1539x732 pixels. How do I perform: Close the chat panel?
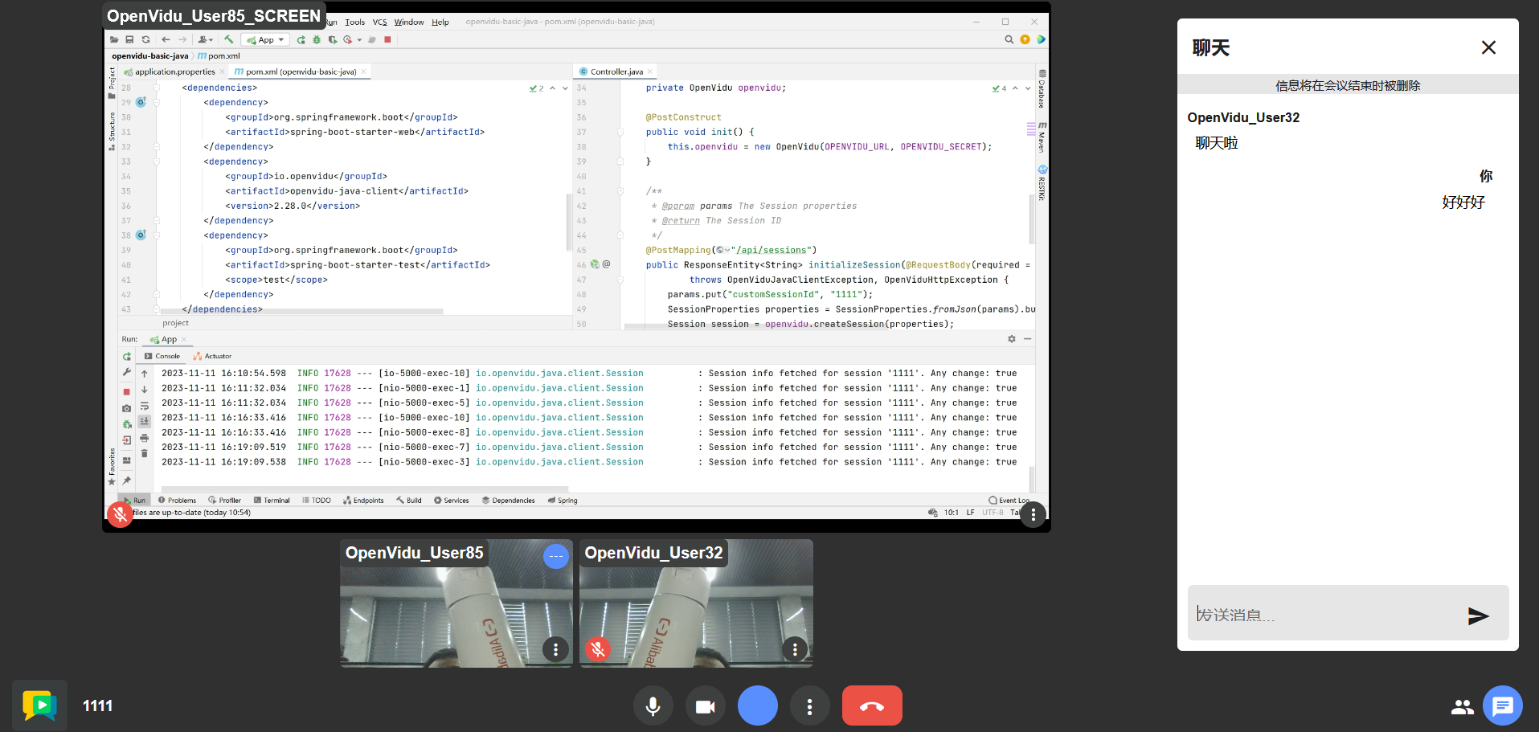(x=1488, y=47)
